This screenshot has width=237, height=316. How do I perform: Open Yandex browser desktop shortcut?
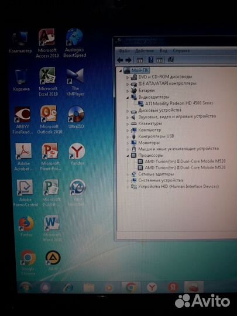[x=77, y=154]
